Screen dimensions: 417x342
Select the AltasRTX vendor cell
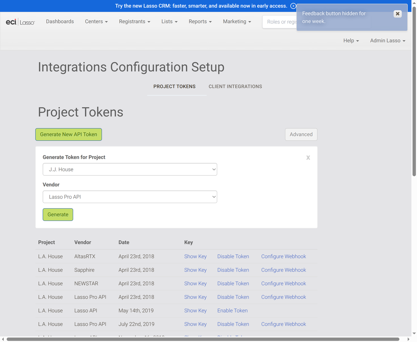85,256
